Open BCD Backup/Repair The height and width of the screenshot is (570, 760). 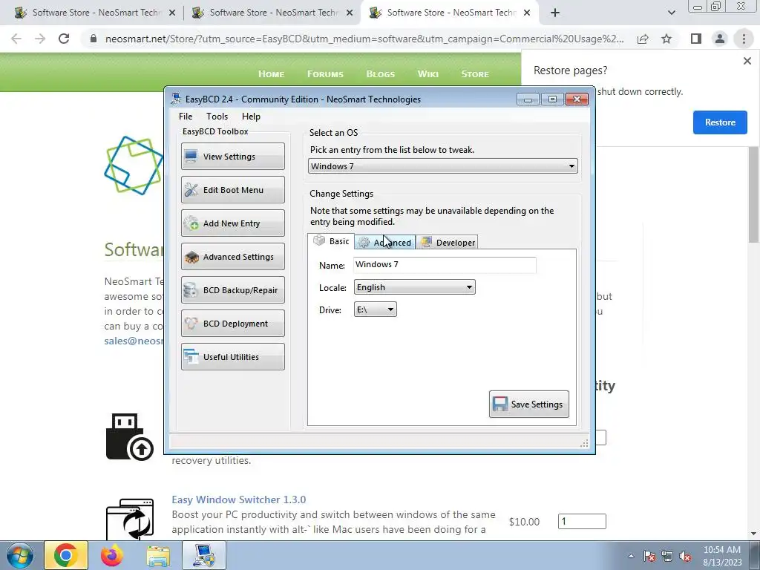[232, 290]
